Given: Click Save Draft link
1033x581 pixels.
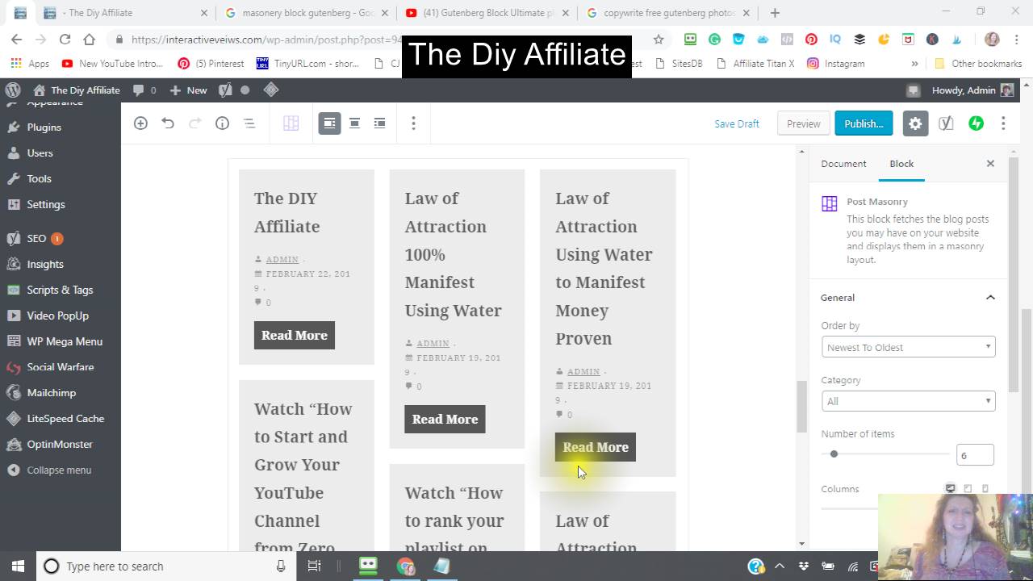Looking at the screenshot, I should 737,123.
